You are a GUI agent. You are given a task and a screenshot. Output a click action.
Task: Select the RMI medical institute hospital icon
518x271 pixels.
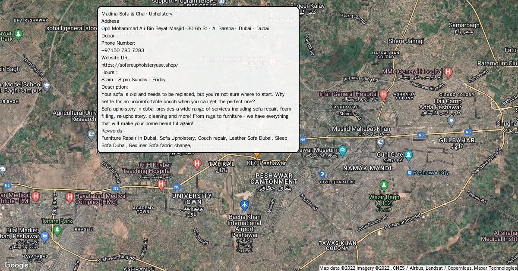coord(36,197)
